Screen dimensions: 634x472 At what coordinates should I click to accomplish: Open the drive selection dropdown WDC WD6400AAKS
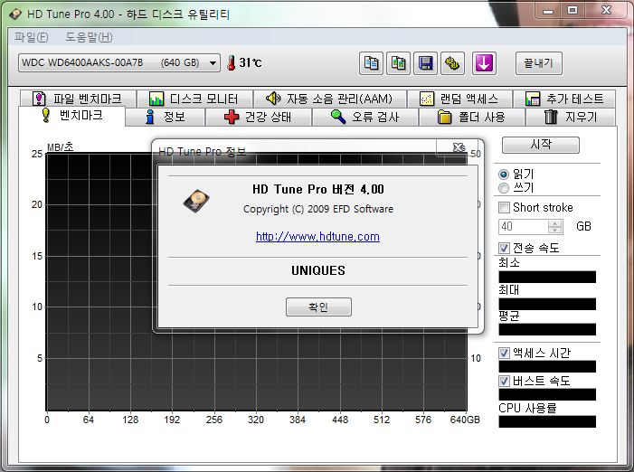[119, 62]
